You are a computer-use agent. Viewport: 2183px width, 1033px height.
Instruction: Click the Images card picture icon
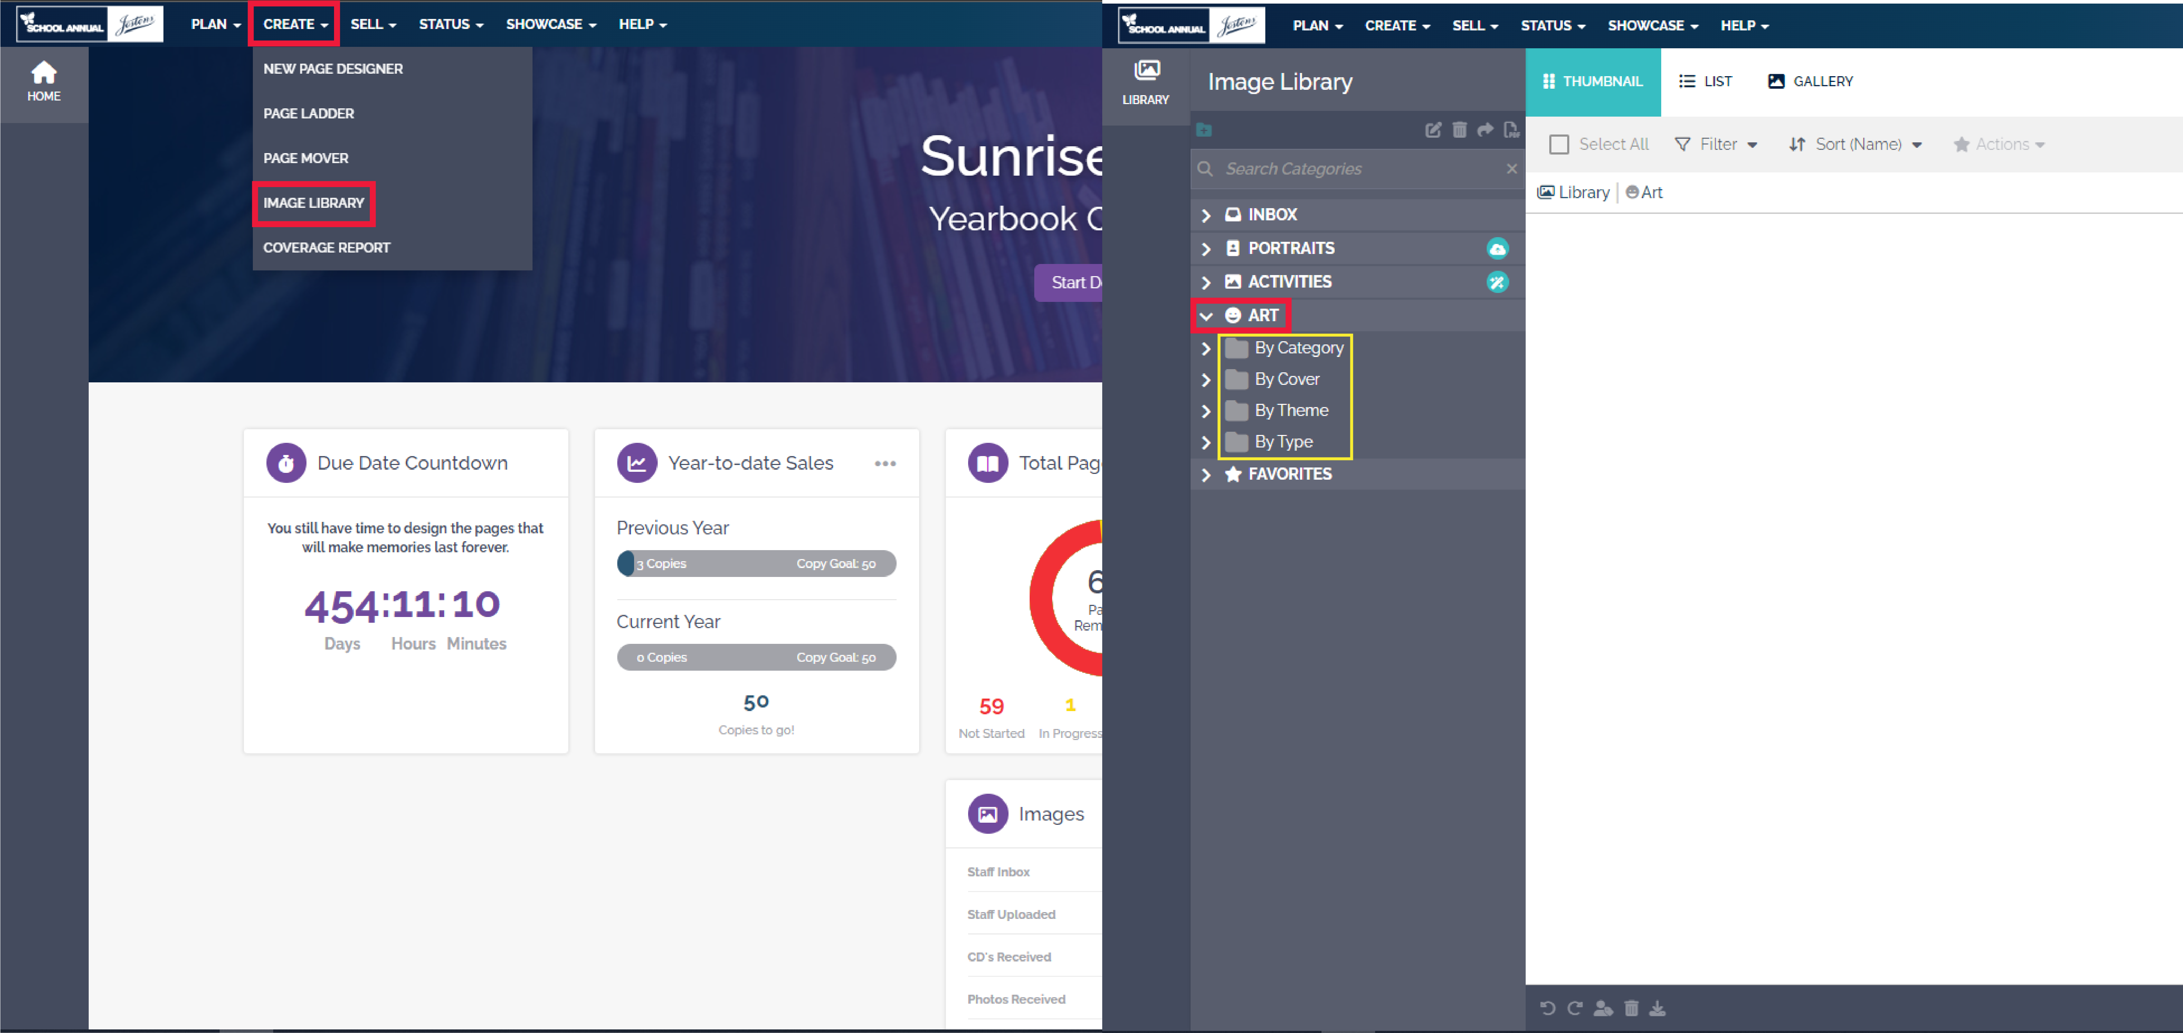(988, 813)
